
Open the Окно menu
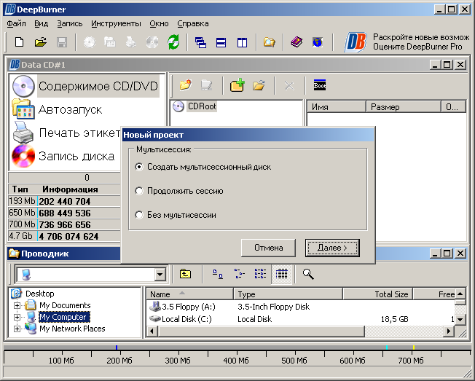[159, 23]
